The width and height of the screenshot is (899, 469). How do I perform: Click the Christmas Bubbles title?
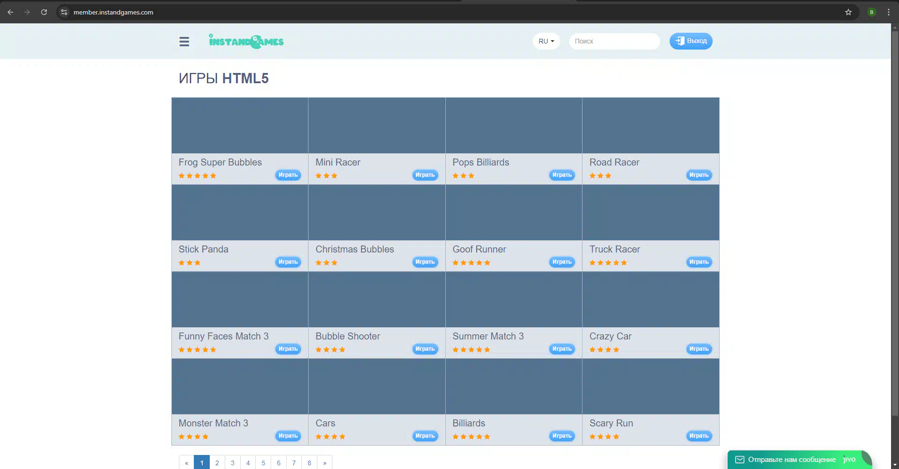coord(354,249)
